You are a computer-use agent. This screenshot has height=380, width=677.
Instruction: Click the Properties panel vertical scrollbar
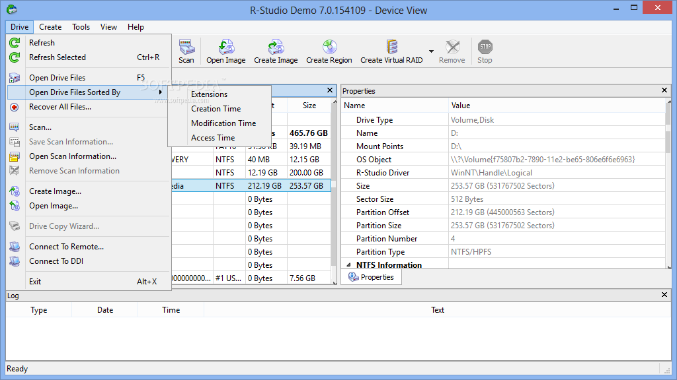(x=668, y=185)
